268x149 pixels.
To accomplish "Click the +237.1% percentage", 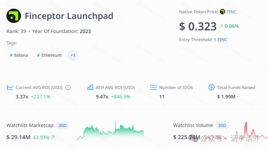I will pyautogui.click(x=41, y=97).
